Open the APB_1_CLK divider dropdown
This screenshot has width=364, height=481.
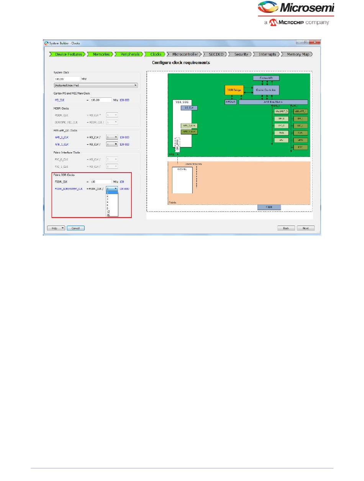112,144
